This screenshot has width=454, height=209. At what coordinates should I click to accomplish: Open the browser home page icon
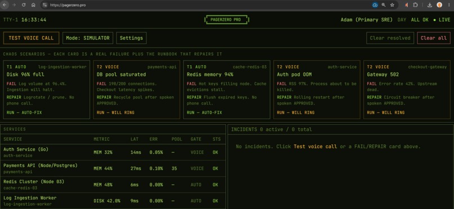pyautogui.click(x=33, y=5)
